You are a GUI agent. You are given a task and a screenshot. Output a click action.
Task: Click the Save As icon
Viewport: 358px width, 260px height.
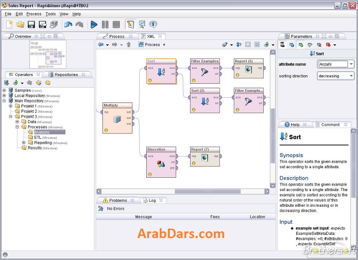43,25
